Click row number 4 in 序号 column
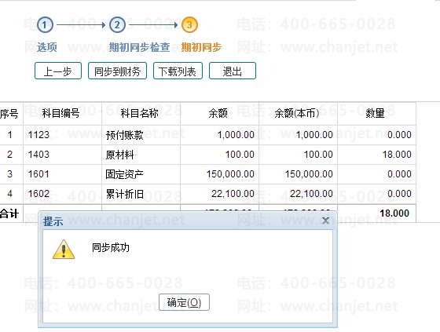The image size is (440, 332). [9, 194]
